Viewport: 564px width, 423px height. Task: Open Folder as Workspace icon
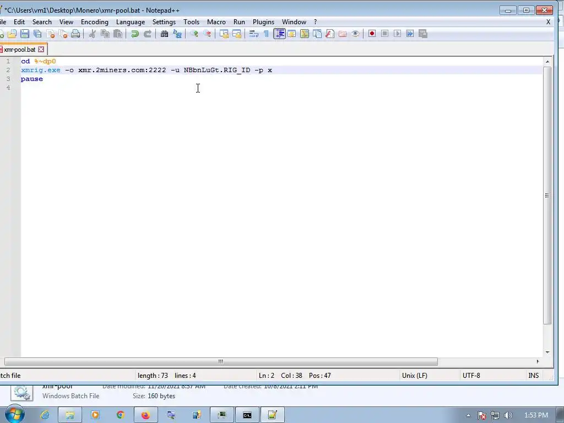tap(343, 34)
